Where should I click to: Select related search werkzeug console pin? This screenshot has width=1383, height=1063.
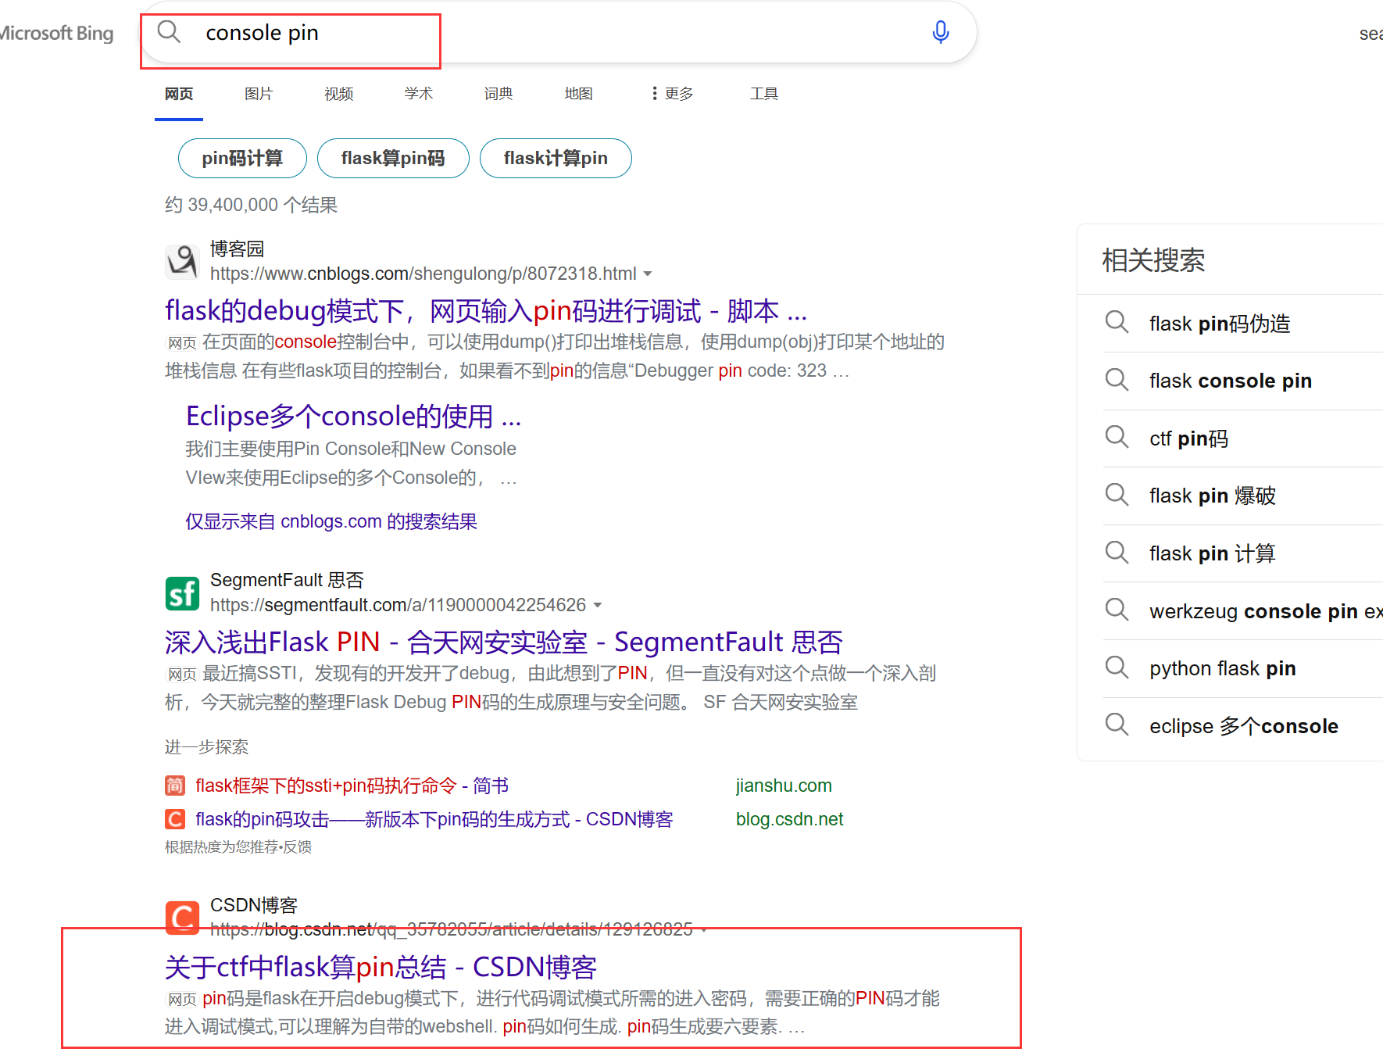coord(1266,611)
